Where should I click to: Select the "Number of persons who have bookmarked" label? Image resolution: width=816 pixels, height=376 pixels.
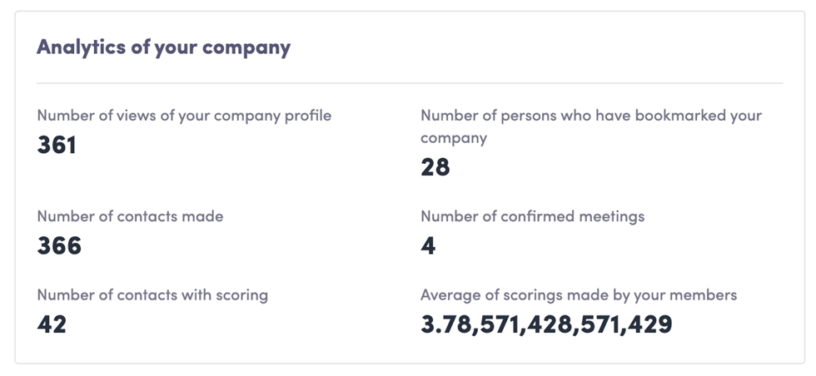point(590,116)
